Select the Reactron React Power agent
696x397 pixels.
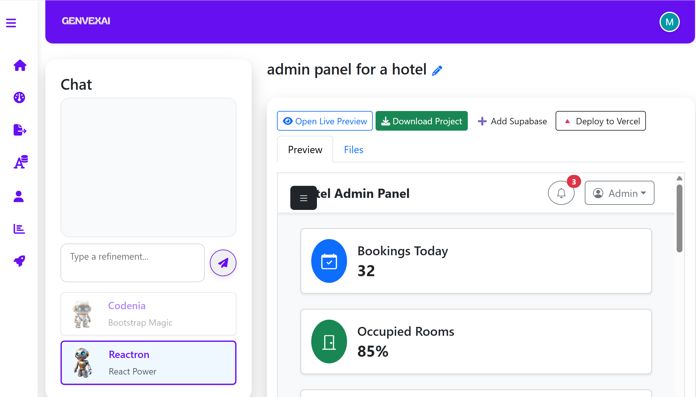click(148, 363)
